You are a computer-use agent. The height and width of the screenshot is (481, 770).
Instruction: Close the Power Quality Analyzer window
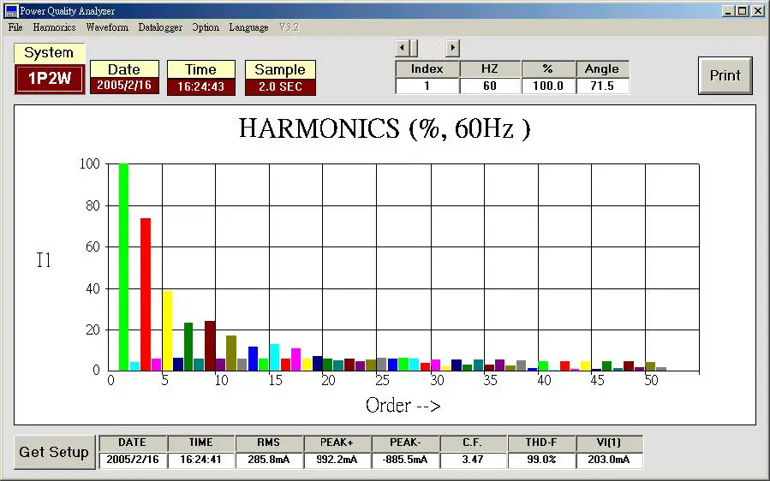758,11
